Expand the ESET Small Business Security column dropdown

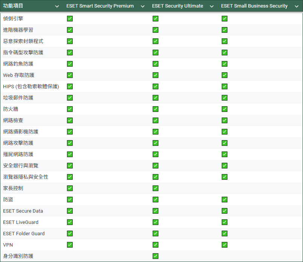click(x=295, y=6)
